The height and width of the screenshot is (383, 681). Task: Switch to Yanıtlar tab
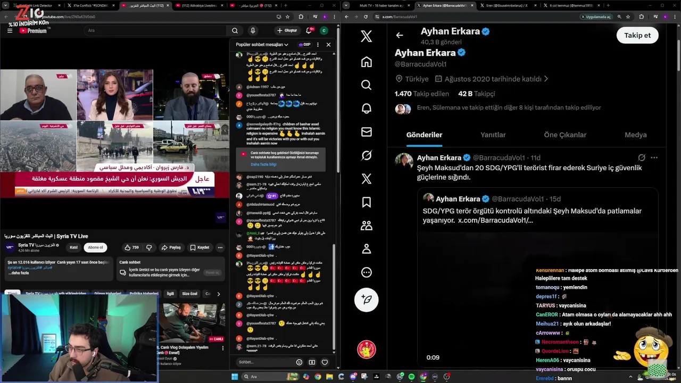[493, 135]
